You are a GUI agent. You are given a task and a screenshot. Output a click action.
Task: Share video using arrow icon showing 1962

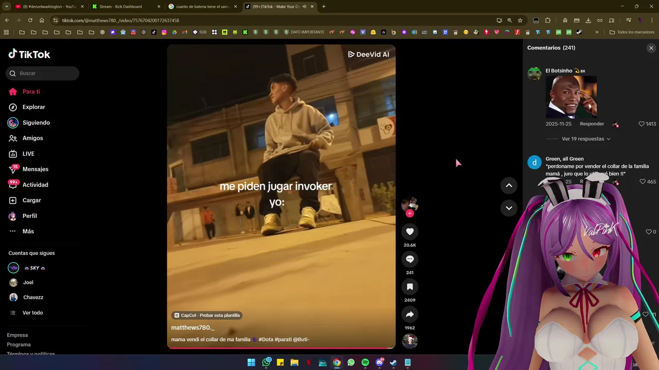coord(410,314)
